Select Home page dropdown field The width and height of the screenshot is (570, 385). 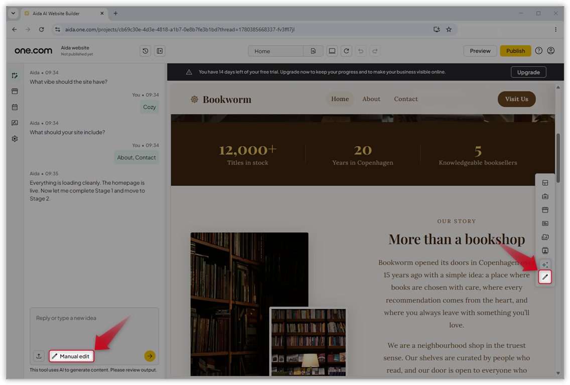(x=276, y=51)
